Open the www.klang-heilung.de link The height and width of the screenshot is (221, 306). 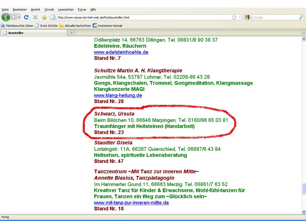coord(118,95)
